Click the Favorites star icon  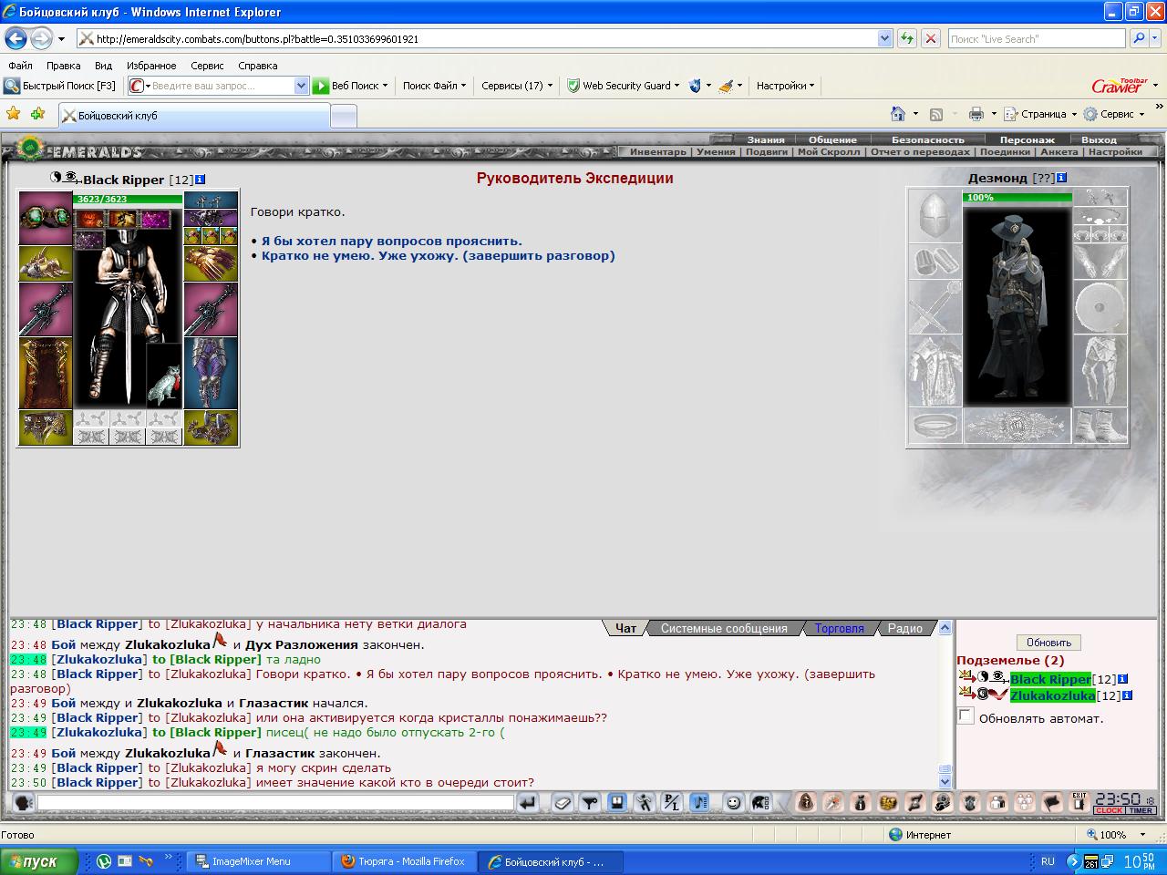[13, 114]
